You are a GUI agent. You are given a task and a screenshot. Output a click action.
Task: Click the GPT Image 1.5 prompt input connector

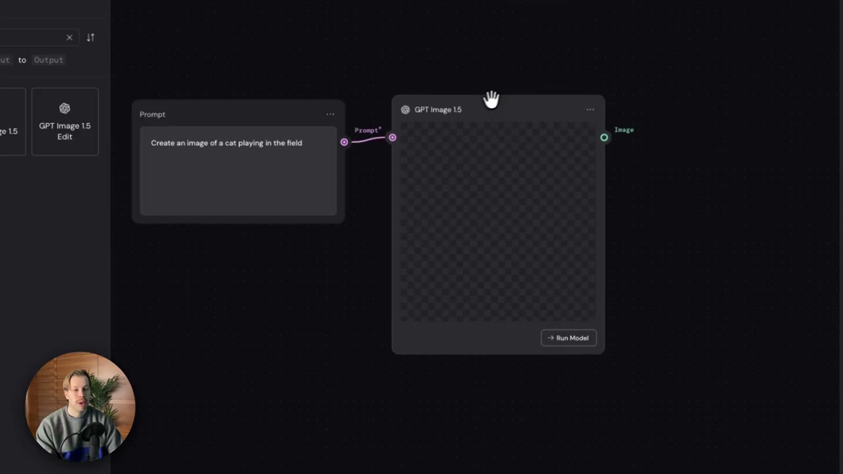click(393, 138)
